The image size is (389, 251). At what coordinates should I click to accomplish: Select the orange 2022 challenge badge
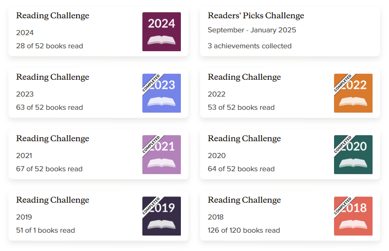[353, 93]
